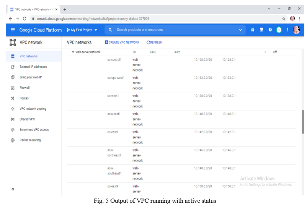The width and height of the screenshot is (307, 207).
Task: Open the help question mark icon
Action: pos(270,30)
